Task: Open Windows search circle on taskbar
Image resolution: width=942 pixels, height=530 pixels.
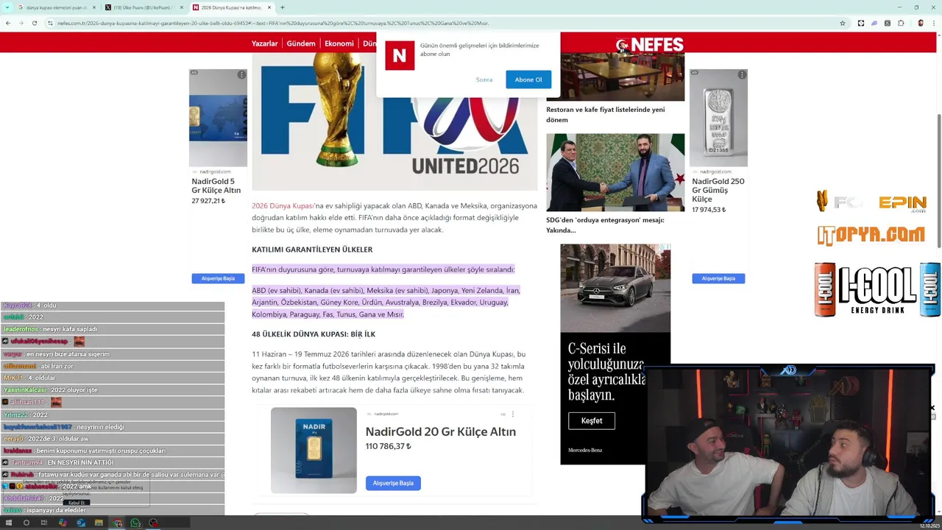Action: click(26, 523)
